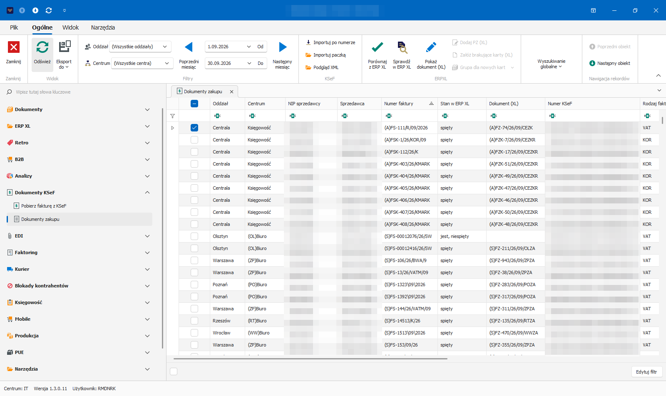Run Porównaj z ERP XL

378,54
